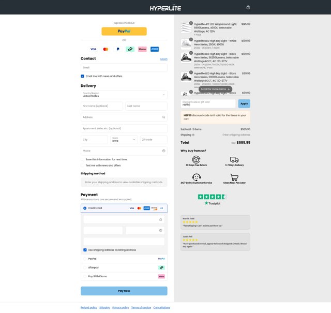
Task: Click the Log in link
Action: (164, 59)
